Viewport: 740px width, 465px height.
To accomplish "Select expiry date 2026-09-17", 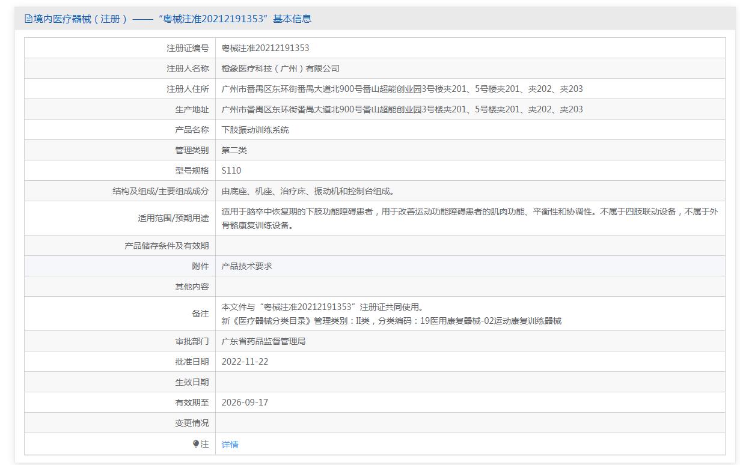I will coord(245,403).
